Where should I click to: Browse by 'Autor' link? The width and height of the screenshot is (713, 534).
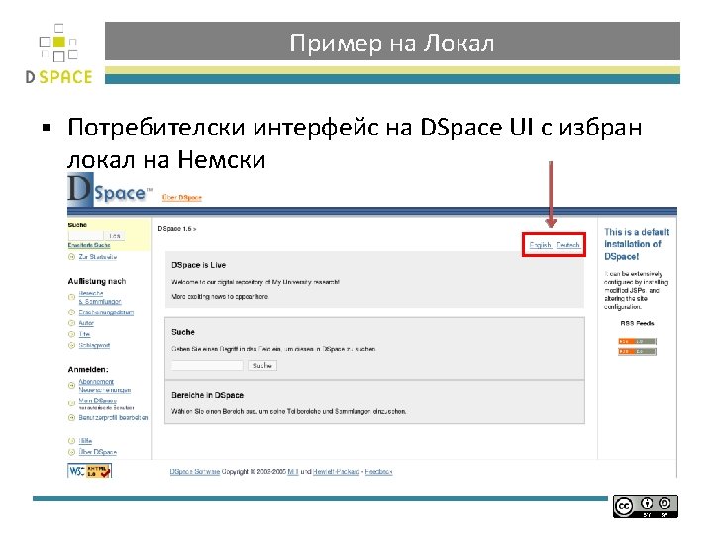86,323
